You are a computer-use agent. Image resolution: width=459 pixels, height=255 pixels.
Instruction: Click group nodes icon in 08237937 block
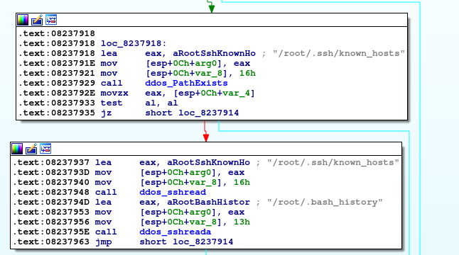click(45, 149)
